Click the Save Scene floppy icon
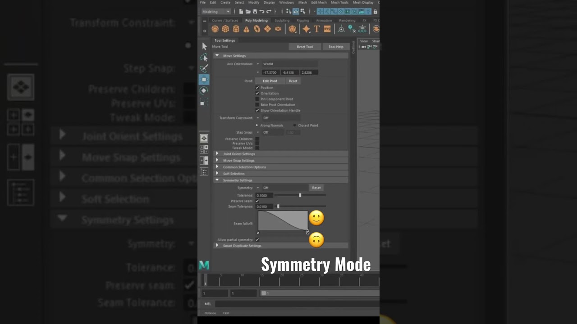Image resolution: width=577 pixels, height=324 pixels. pyautogui.click(x=255, y=11)
